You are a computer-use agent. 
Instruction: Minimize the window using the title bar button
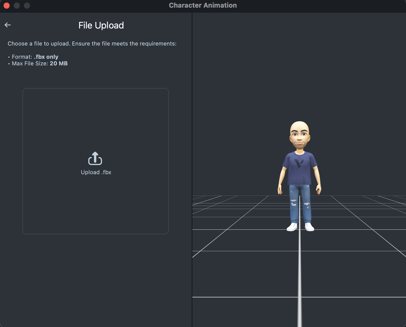pyautogui.click(x=17, y=5)
